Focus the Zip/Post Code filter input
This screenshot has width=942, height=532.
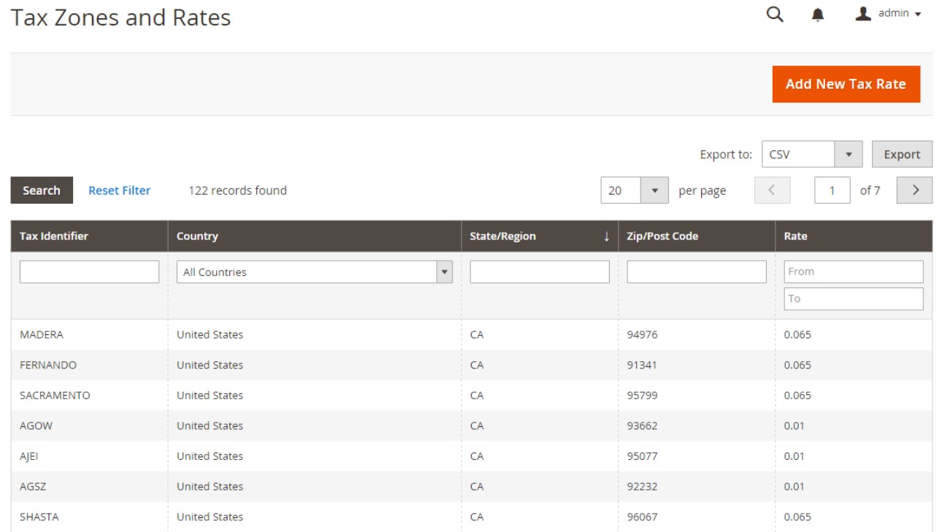coord(696,272)
